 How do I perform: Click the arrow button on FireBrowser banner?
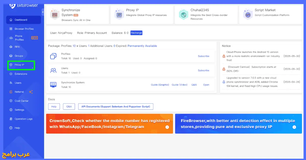(294, 127)
